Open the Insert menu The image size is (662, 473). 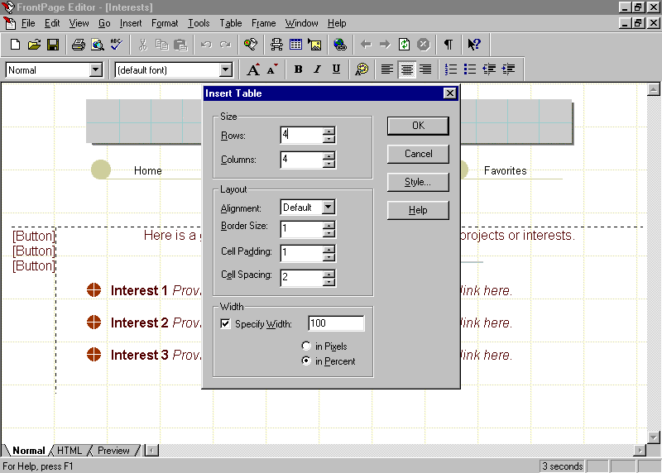[x=131, y=23]
